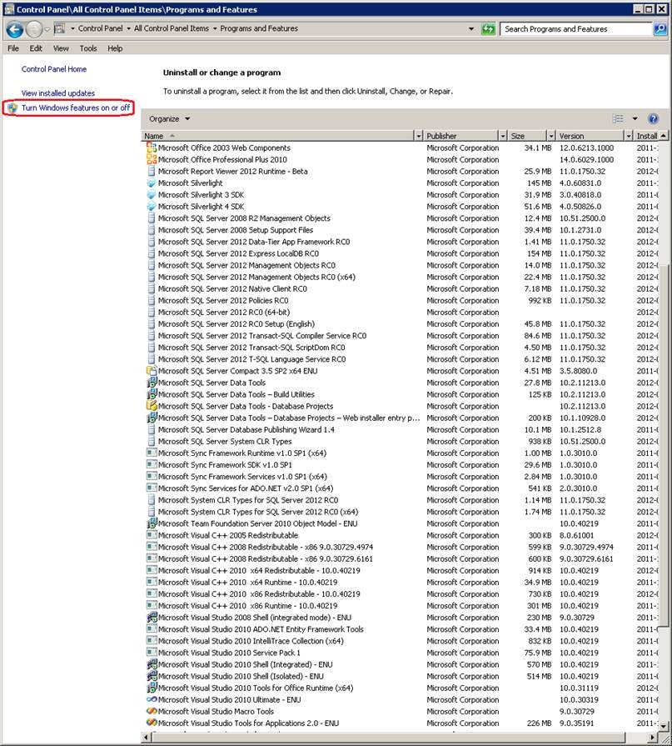Viewport: 672px width, 746px height.
Task: Open the Version column filter dropdown arrow
Action: click(x=629, y=136)
